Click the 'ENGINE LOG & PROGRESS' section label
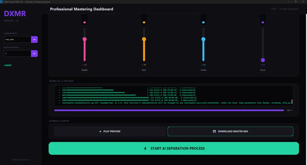Viewport: 307px width, 165px height. tap(61, 81)
